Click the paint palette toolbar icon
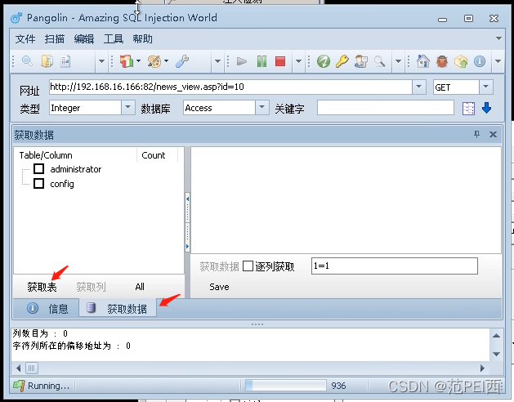 (154, 61)
